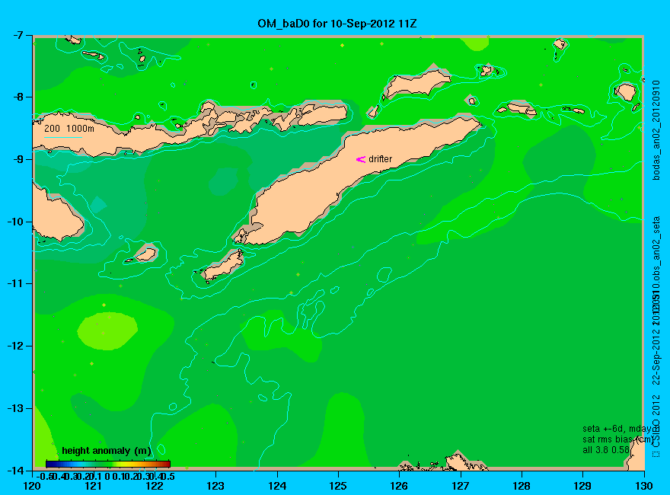
Task: Click latitude axis label '-14'
Action: [14, 470]
